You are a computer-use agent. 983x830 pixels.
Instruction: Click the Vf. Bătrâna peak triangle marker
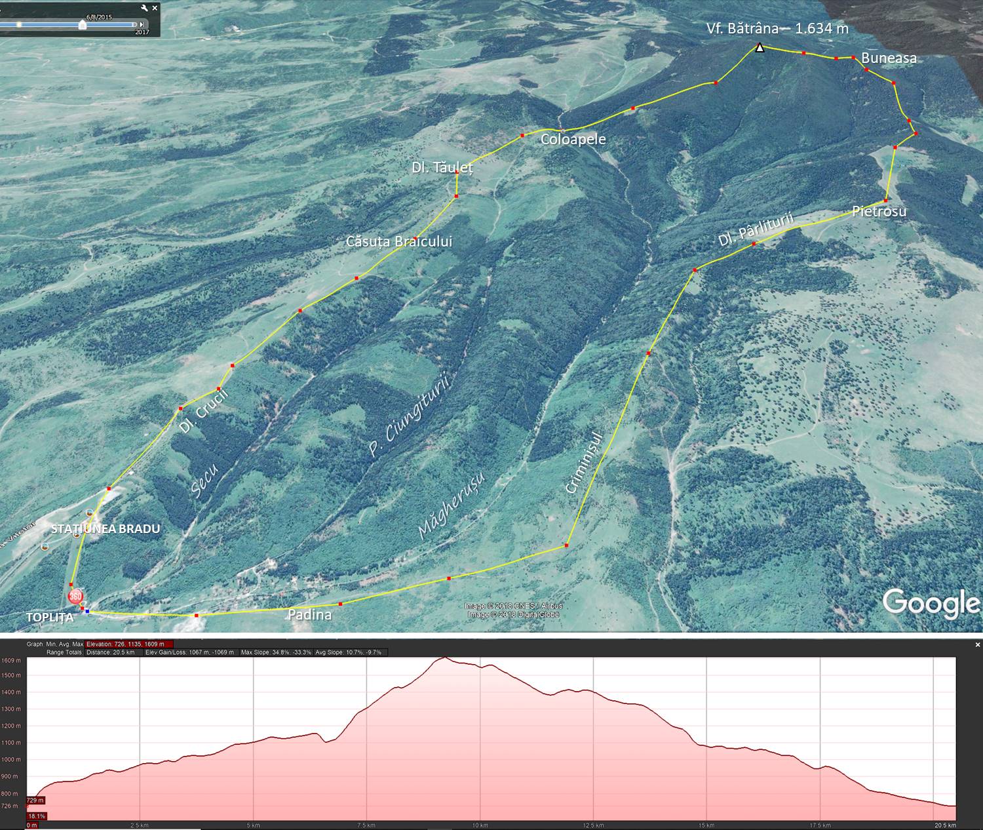coord(760,47)
